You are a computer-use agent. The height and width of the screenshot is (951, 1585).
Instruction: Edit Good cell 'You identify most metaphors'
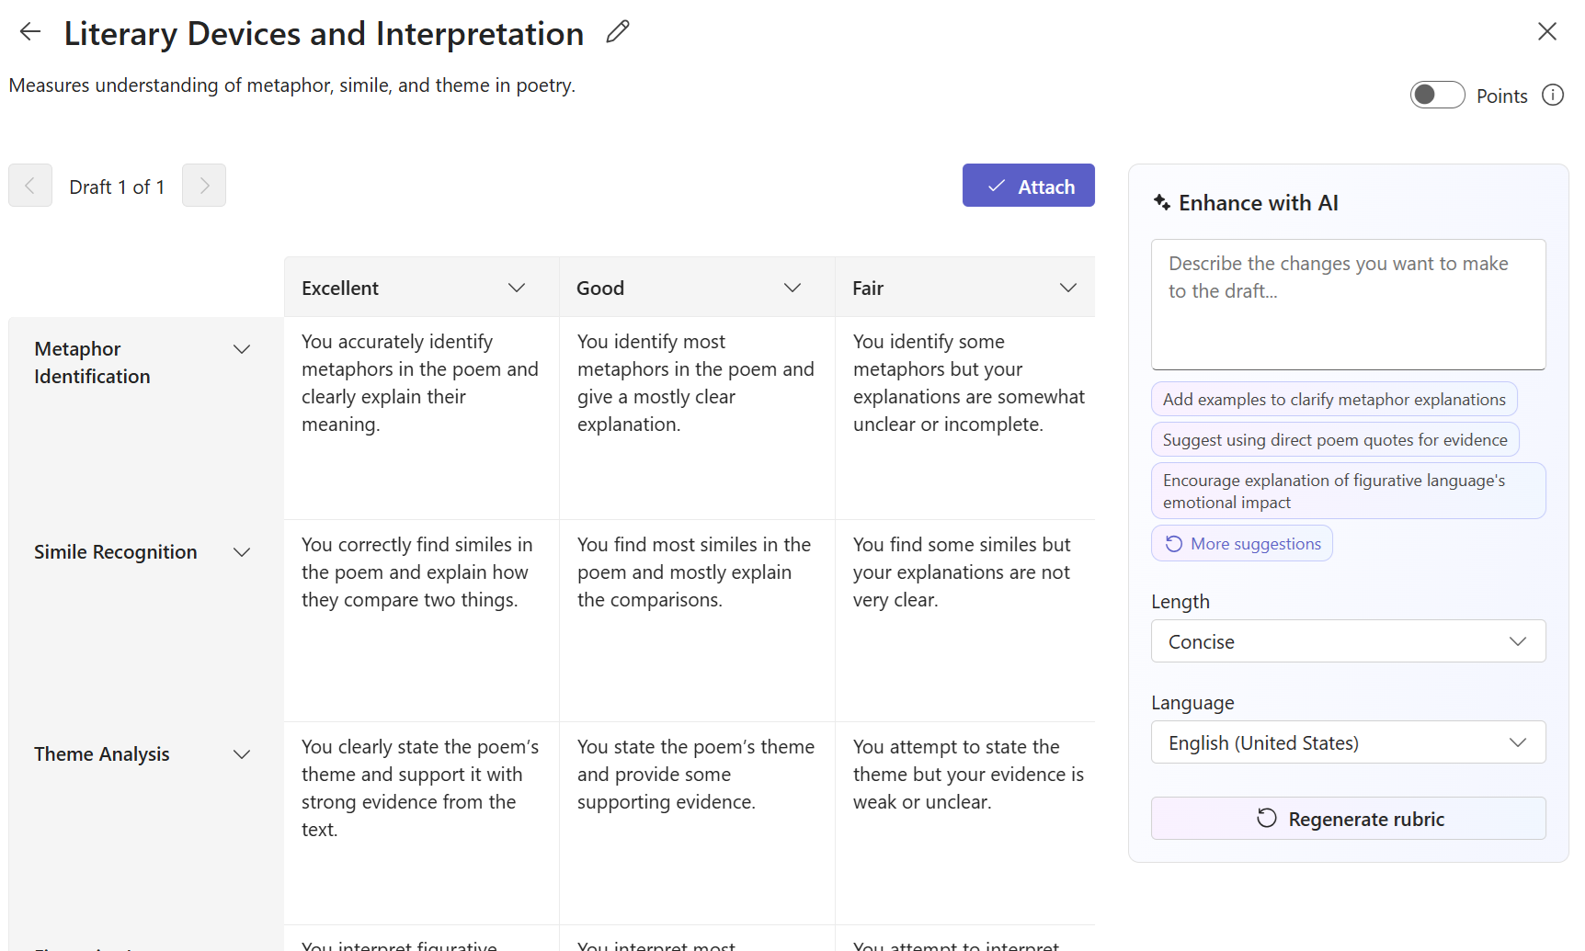pos(697,418)
